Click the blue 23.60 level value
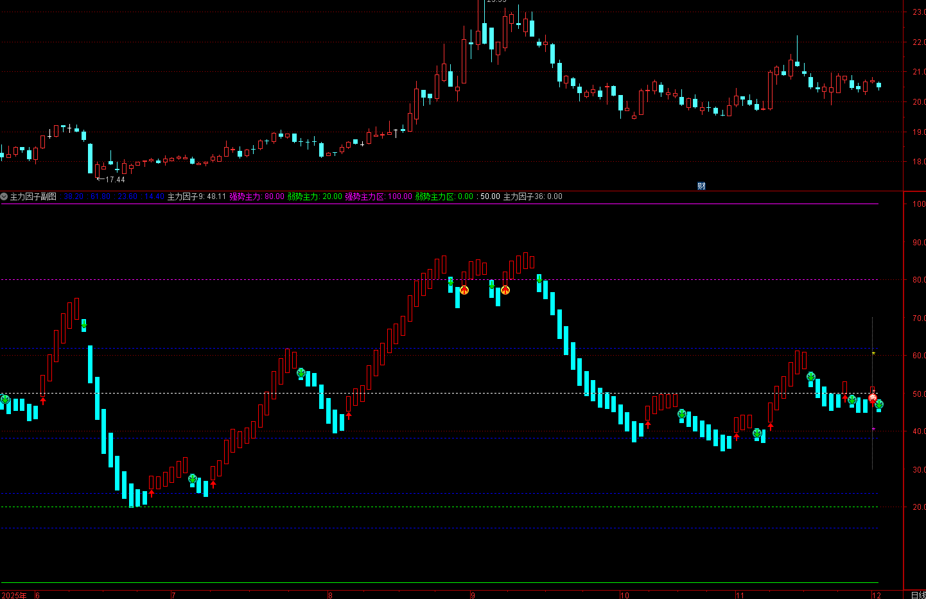Viewport: 926px width, 599px height. [x=128, y=196]
